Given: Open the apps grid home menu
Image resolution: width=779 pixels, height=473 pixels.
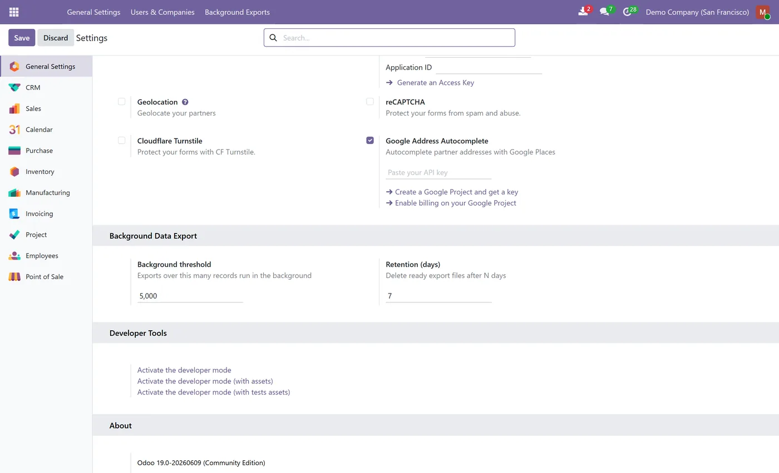Looking at the screenshot, I should pos(14,12).
